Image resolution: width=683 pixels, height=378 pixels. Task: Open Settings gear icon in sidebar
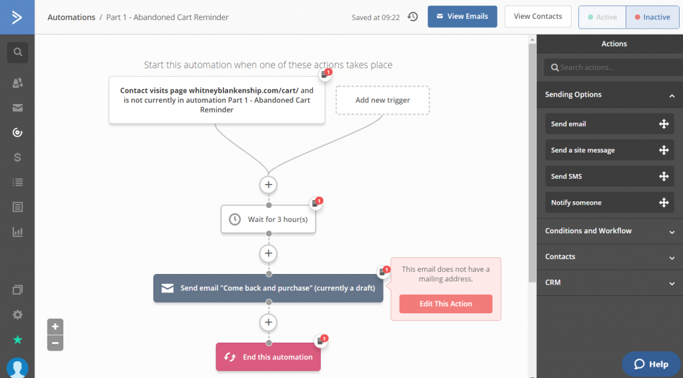[x=17, y=315]
